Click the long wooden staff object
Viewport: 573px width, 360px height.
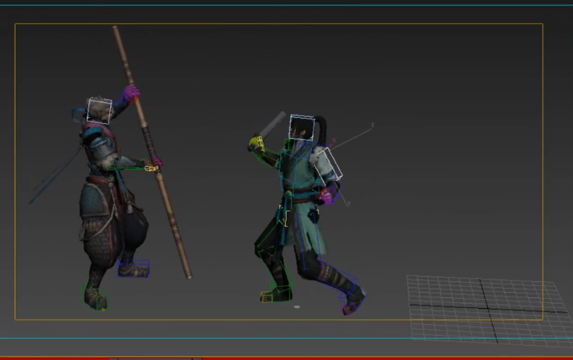pyautogui.click(x=152, y=152)
